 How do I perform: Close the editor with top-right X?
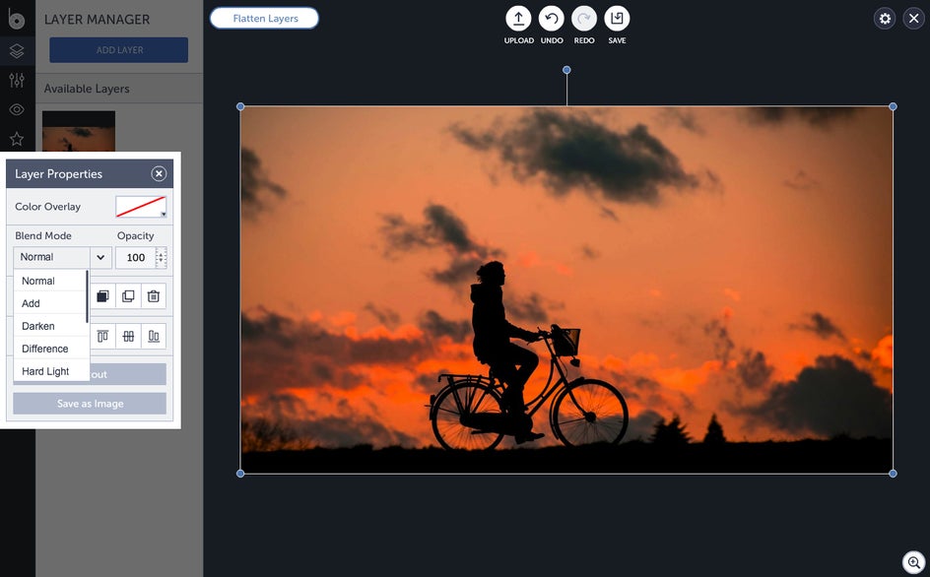pyautogui.click(x=914, y=19)
